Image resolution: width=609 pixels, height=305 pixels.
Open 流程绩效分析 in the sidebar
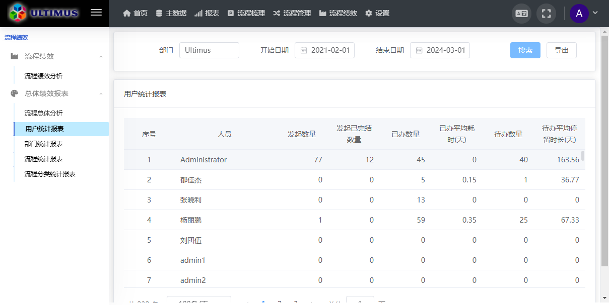(44, 76)
